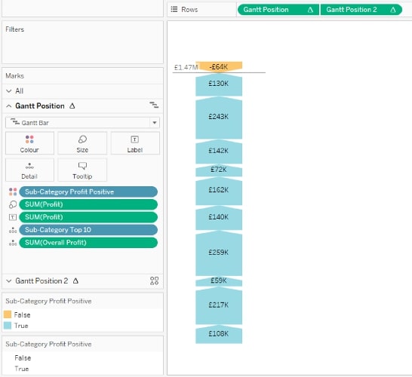
Task: Open the Label marks card button
Action: coord(135,143)
